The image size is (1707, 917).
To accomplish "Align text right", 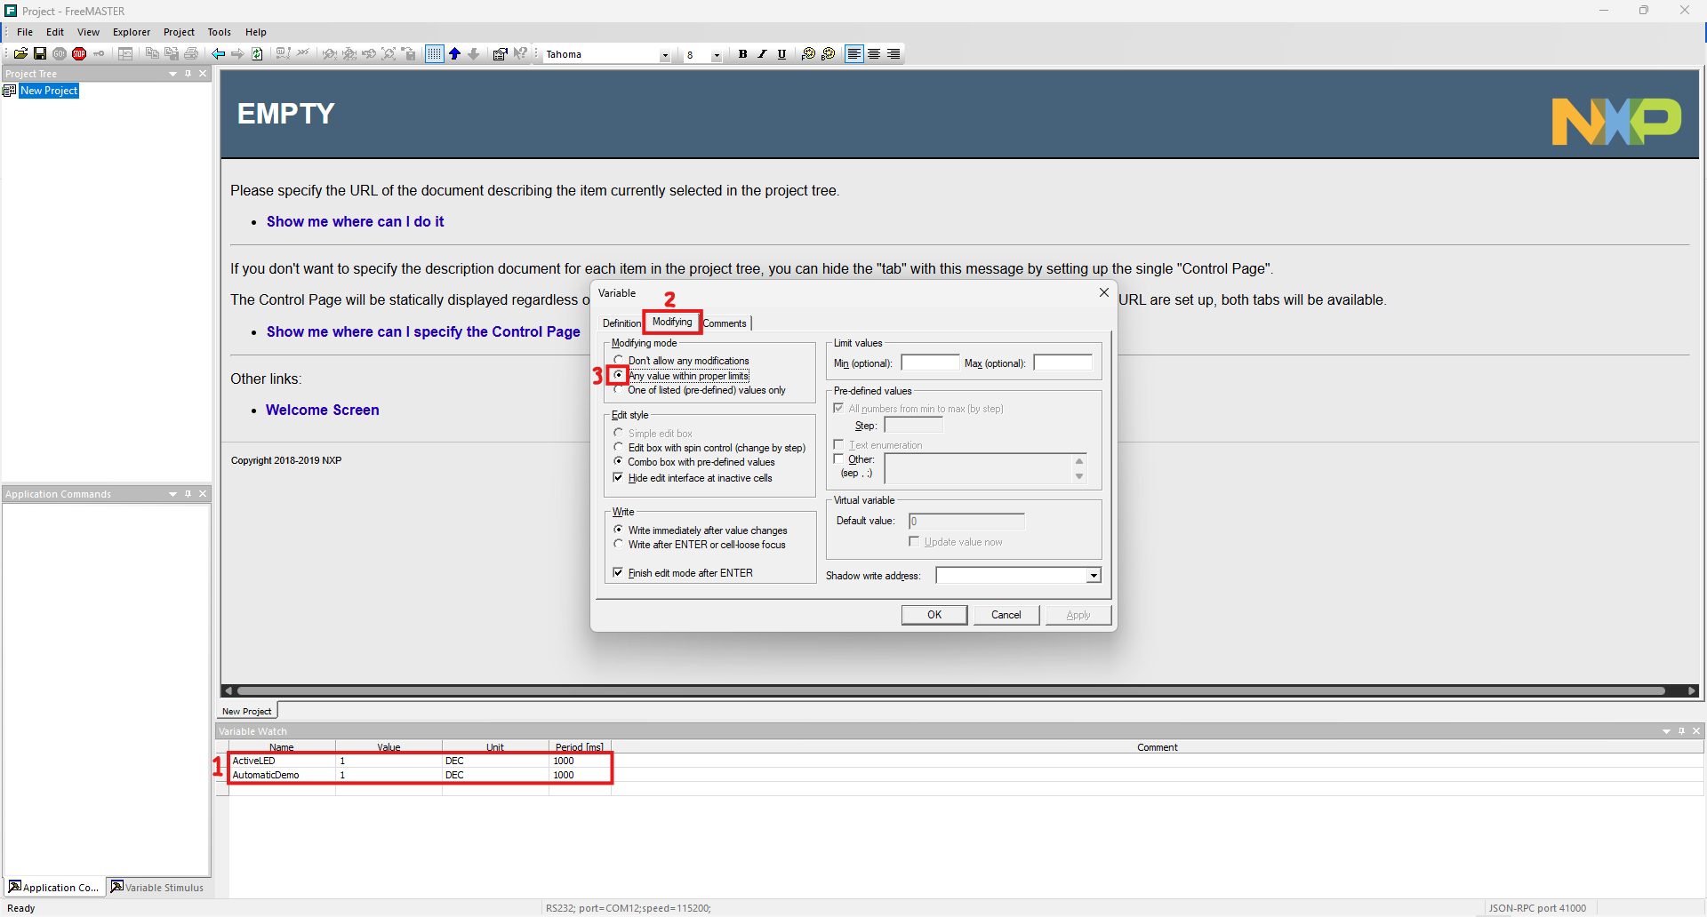I will [x=894, y=54].
